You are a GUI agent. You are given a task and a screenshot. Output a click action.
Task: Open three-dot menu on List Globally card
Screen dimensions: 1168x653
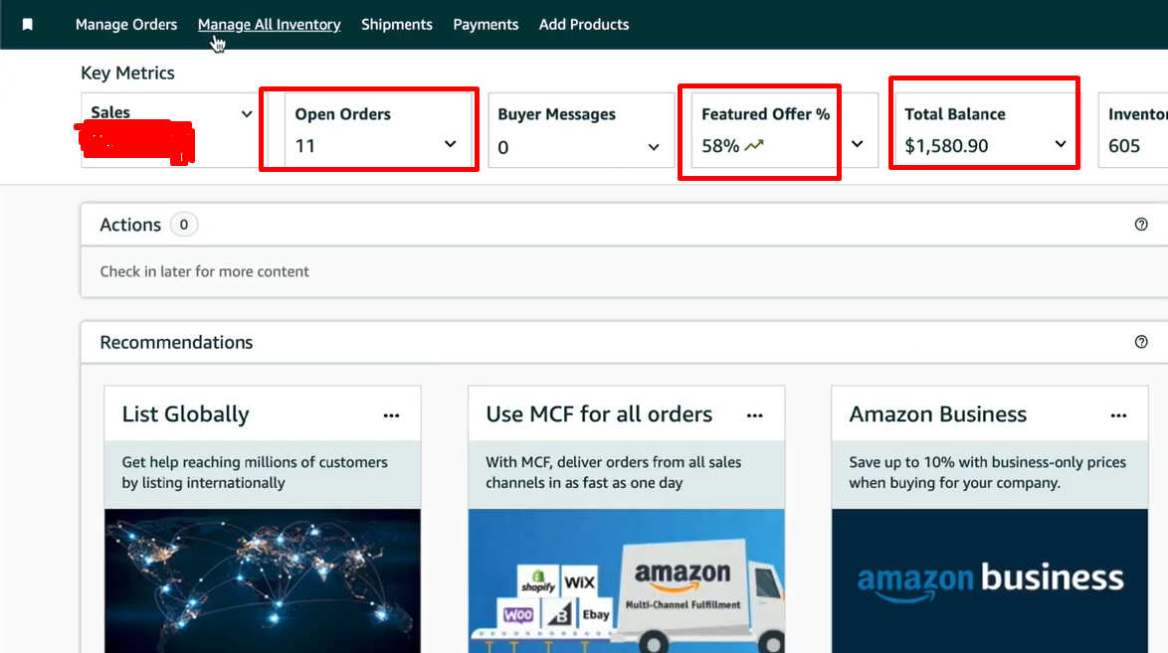coord(391,415)
